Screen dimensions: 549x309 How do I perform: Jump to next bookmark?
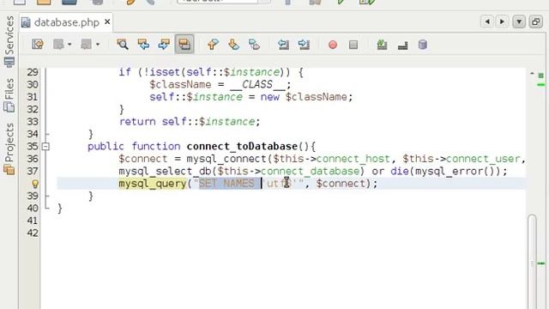233,45
